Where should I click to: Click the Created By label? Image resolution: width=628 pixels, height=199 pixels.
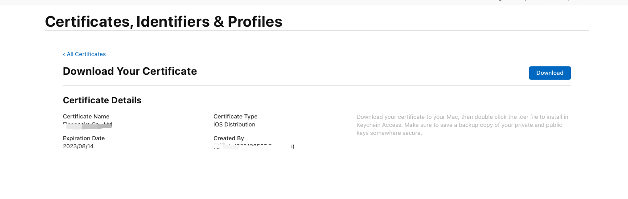229,138
